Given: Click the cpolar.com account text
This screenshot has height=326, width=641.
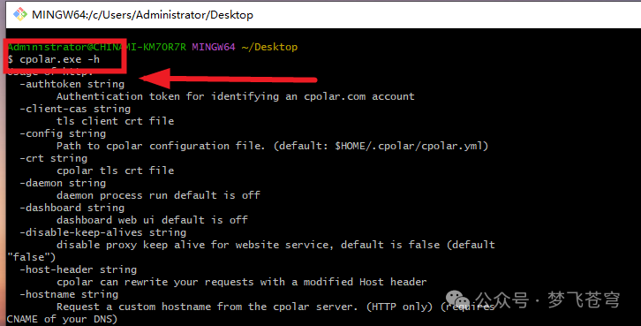Looking at the screenshot, I should [x=359, y=96].
